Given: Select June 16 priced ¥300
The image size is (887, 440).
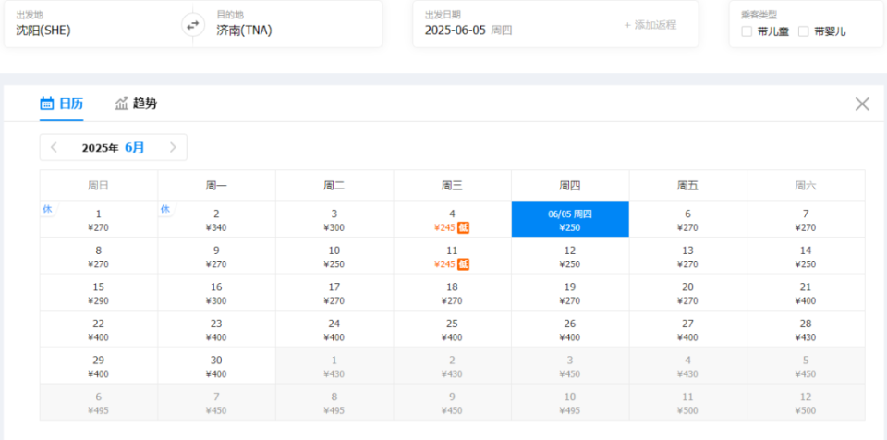Looking at the screenshot, I should pos(216,293).
